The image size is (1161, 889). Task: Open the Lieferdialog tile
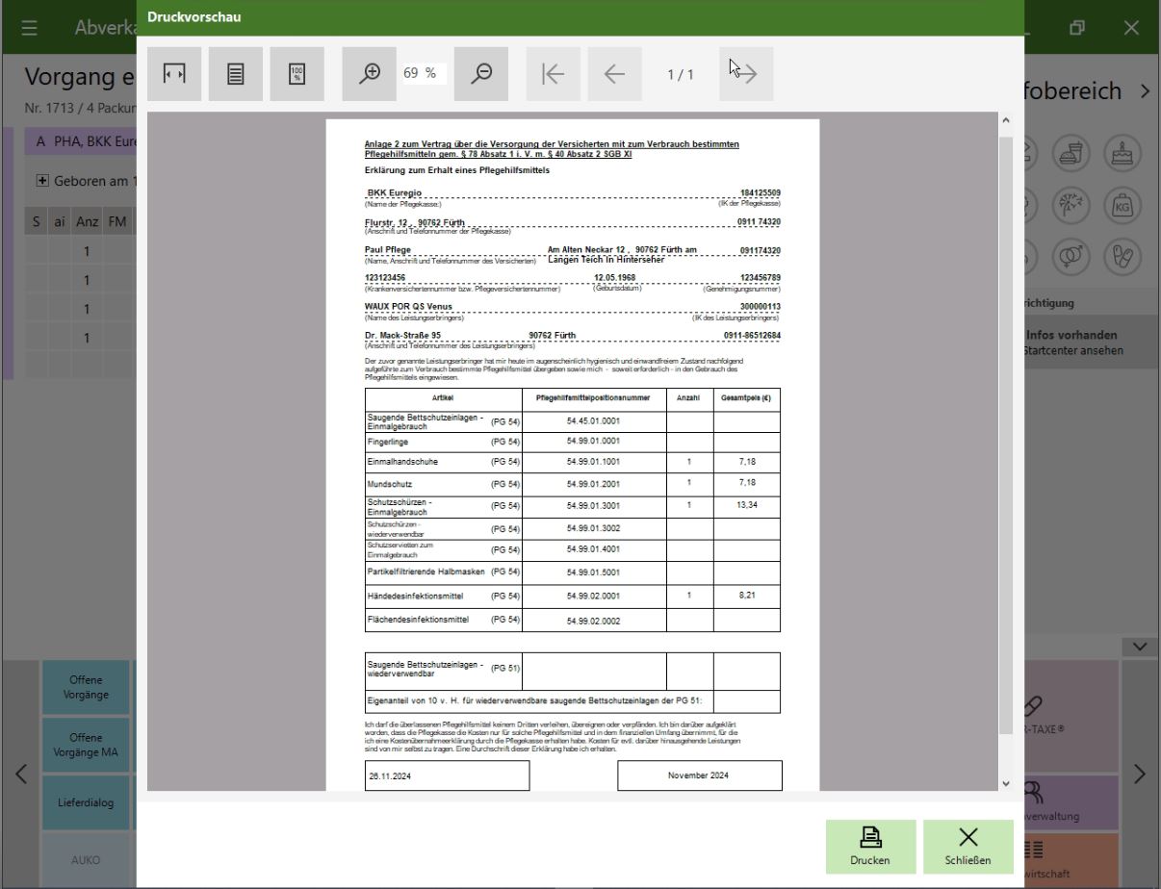tap(86, 802)
